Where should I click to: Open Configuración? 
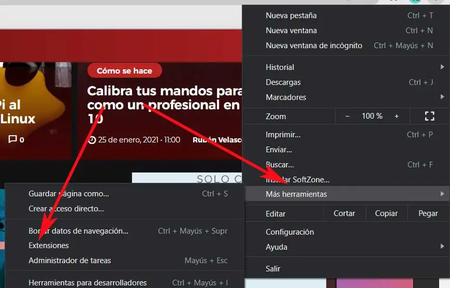[346, 232]
